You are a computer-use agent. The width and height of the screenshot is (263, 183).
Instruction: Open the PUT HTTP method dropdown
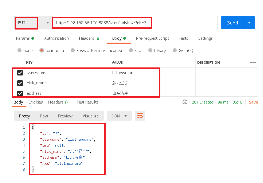click(x=33, y=23)
